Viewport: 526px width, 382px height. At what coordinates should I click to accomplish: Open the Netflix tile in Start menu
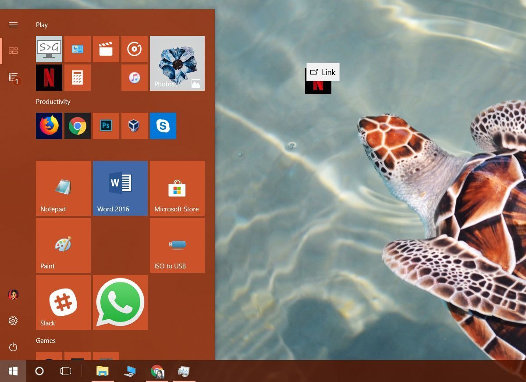pyautogui.click(x=49, y=78)
